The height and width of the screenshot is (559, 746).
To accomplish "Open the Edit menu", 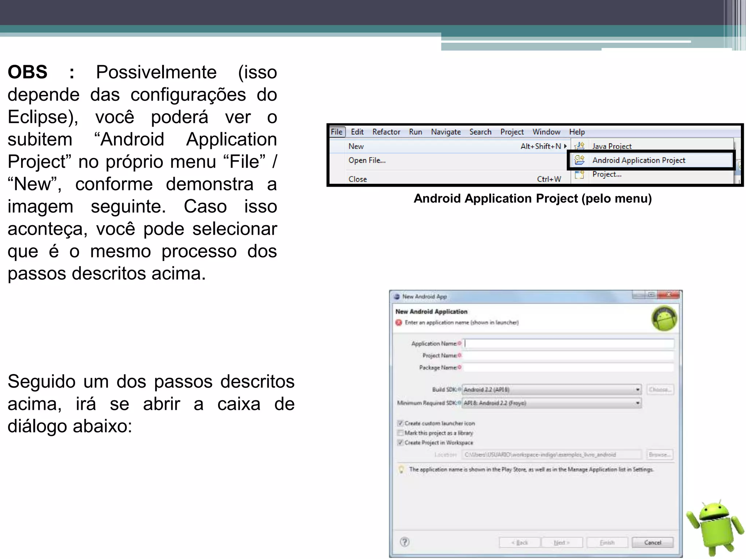I will point(357,132).
